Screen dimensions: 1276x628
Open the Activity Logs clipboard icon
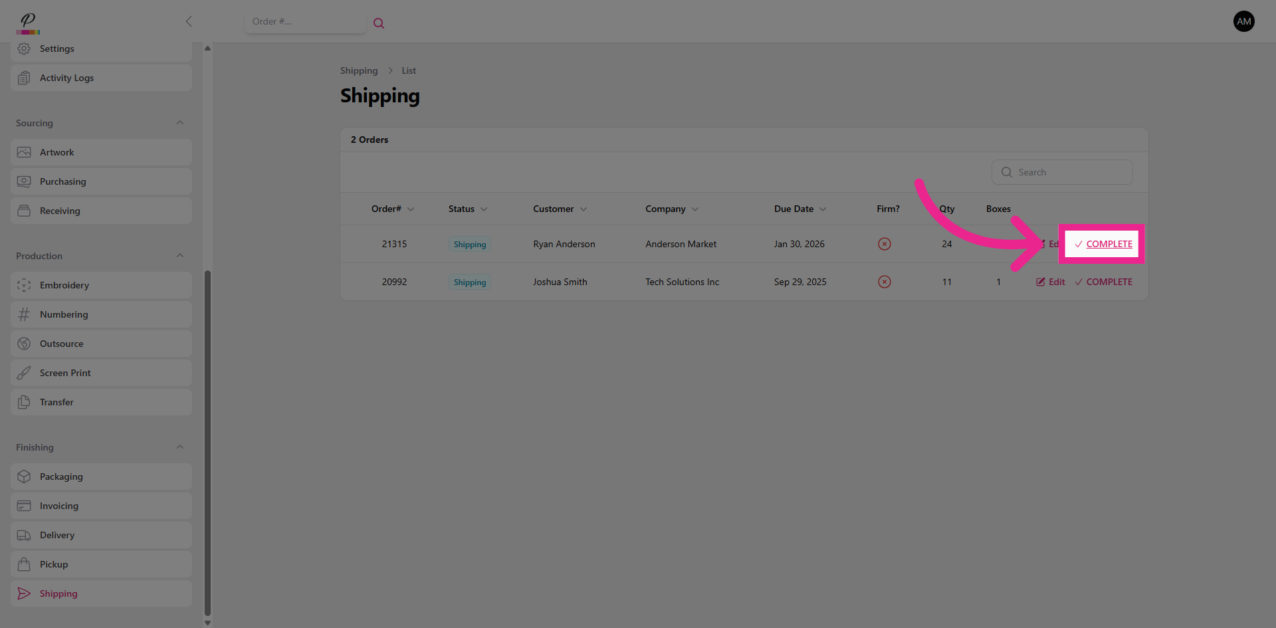pos(24,78)
